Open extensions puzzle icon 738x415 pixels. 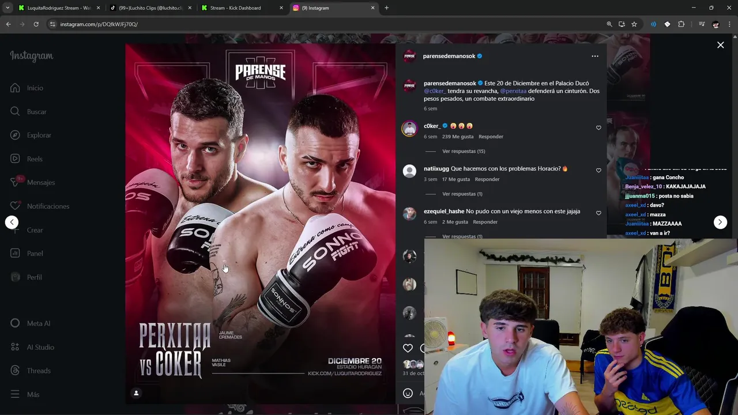point(681,24)
